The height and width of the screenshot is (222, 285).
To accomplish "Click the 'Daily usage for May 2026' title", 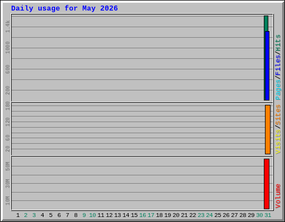I will (65, 8).
